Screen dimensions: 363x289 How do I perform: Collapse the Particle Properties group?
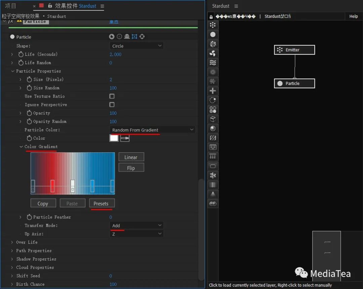pos(12,71)
